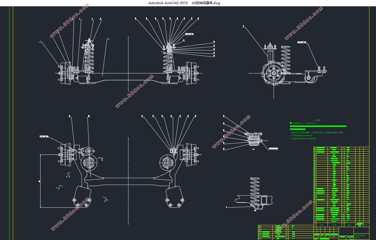Select the 技术要求 heading text
This screenshot has height=240, width=376.
click(317, 120)
